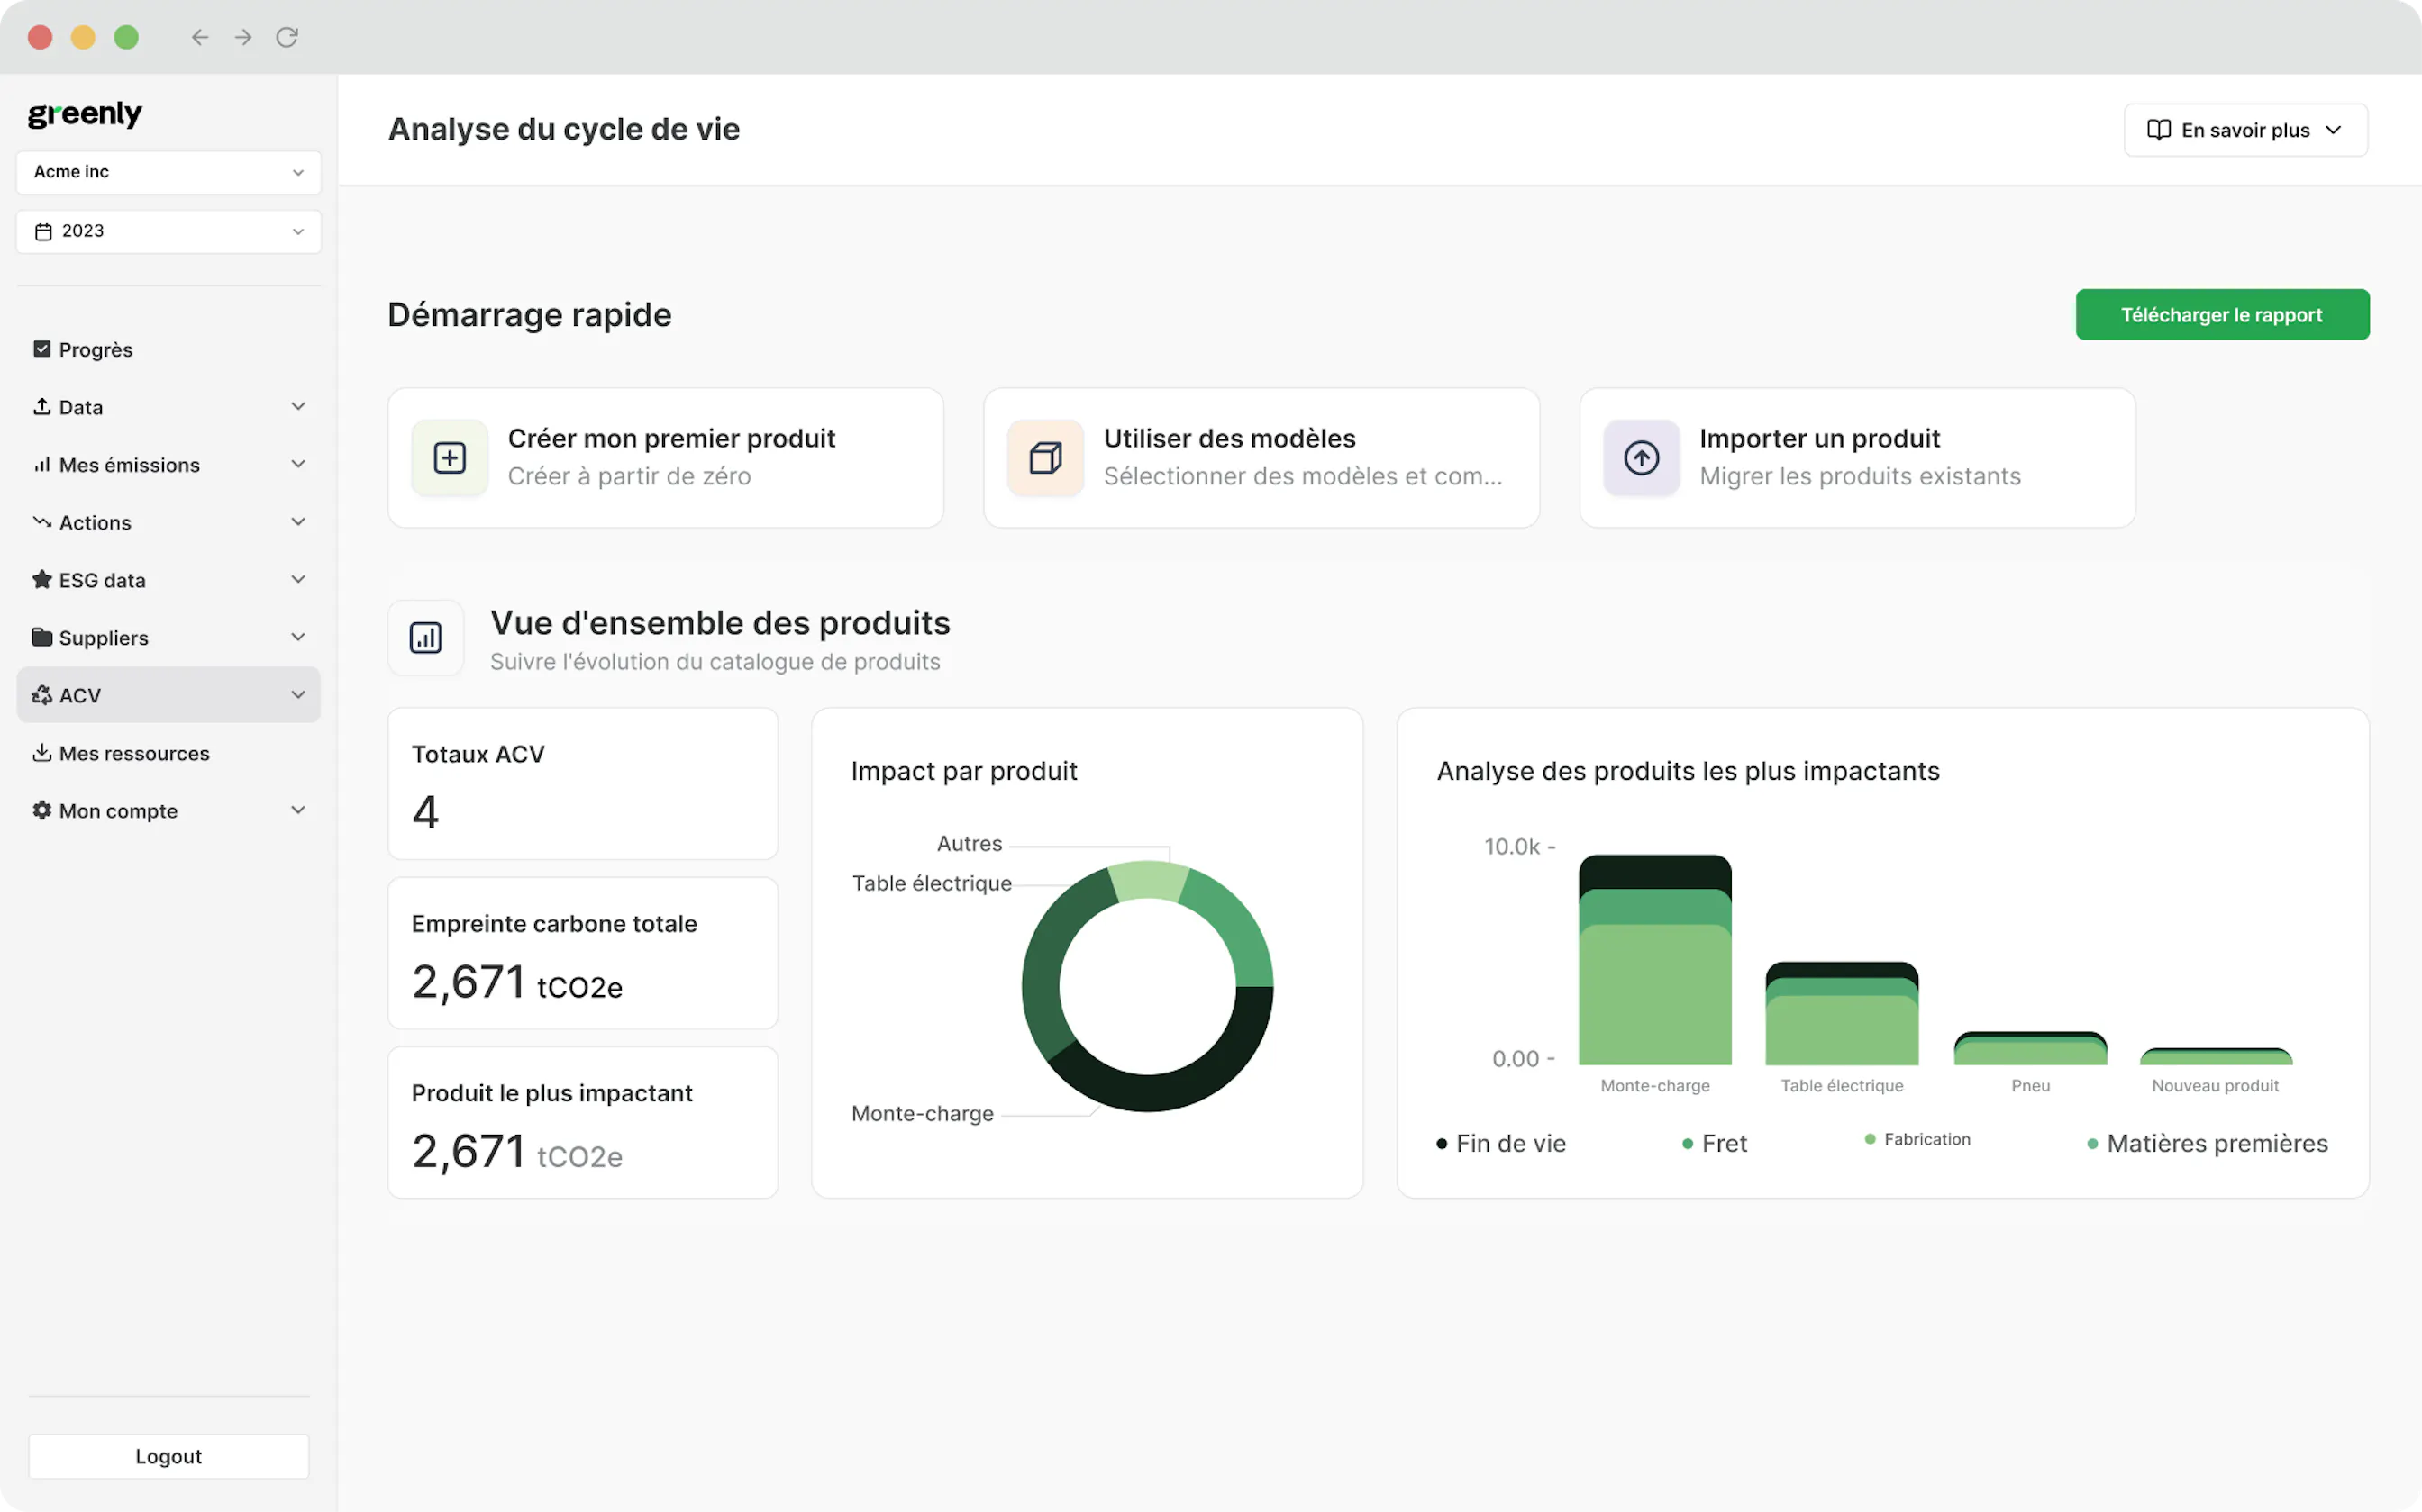Click the Autres label in the donut chart
2422x1512 pixels.
[969, 844]
